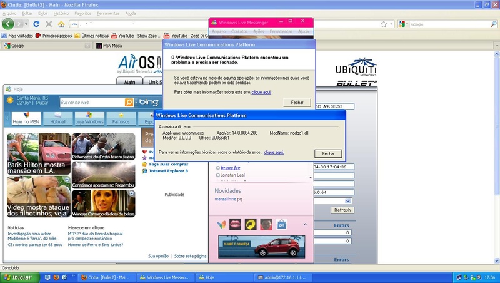Open Paris Hilton mansion story thumbnail
Image resolution: width=500 pixels, height=283 pixels.
pos(39,153)
